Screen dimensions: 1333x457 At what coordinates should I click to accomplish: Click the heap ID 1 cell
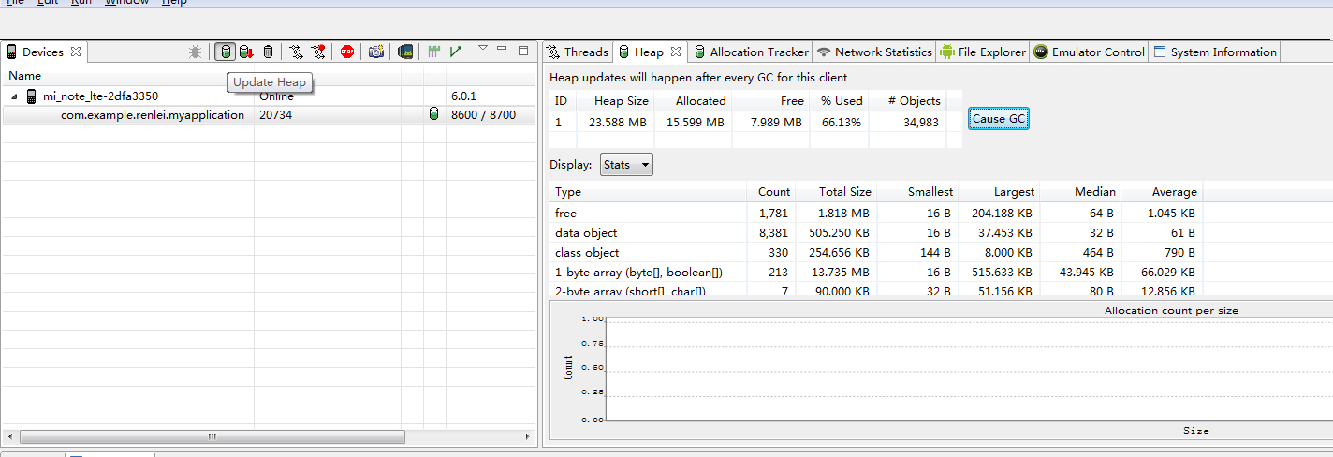click(x=560, y=122)
